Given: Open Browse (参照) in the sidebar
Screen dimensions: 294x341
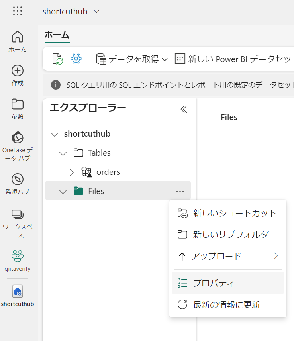Looking at the screenshot, I should (18, 109).
